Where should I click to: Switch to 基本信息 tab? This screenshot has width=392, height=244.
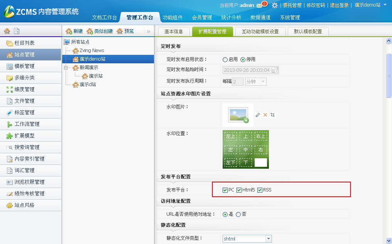pos(174,32)
